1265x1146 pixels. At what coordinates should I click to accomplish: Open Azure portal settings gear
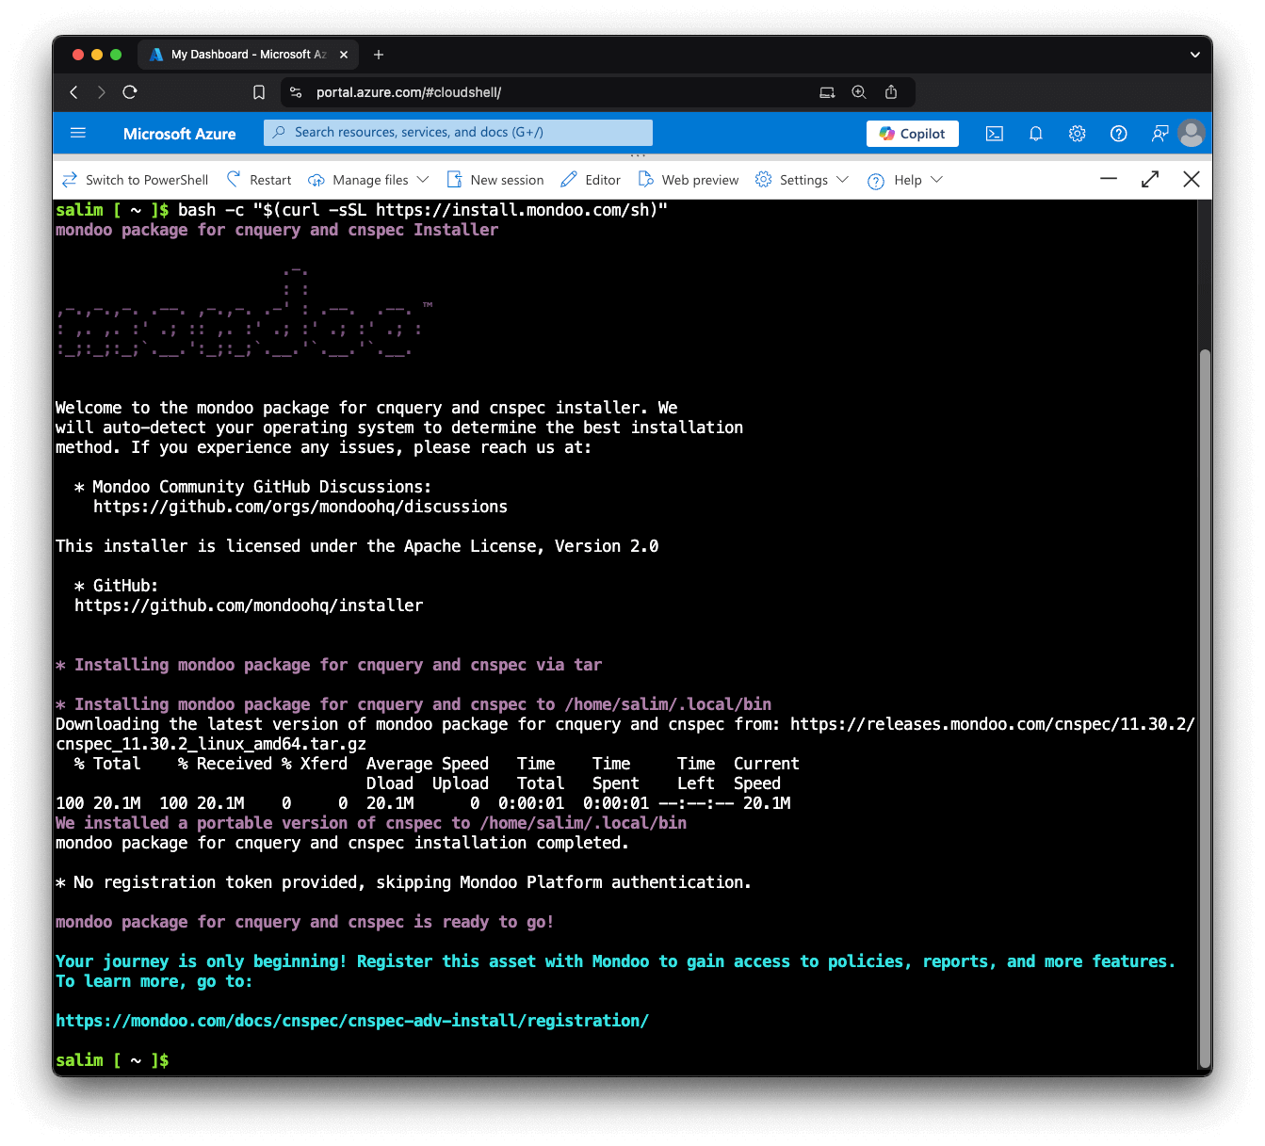coord(1077,133)
